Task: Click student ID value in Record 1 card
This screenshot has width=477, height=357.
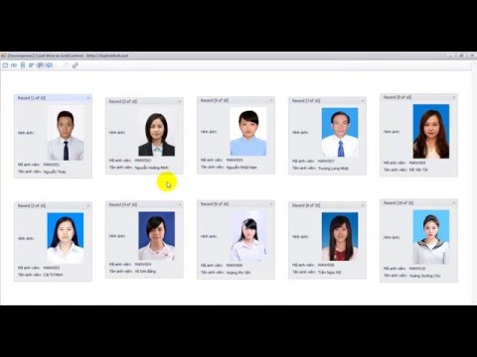Action: pyautogui.click(x=52, y=165)
